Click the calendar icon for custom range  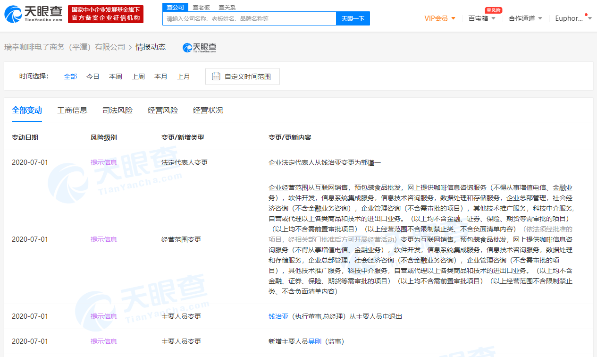point(216,76)
